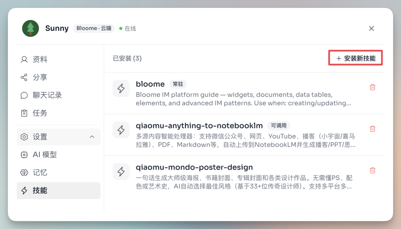Viewport: 401px width, 229px height.
Task: Click the 在线 online status indicator
Action: pos(127,28)
